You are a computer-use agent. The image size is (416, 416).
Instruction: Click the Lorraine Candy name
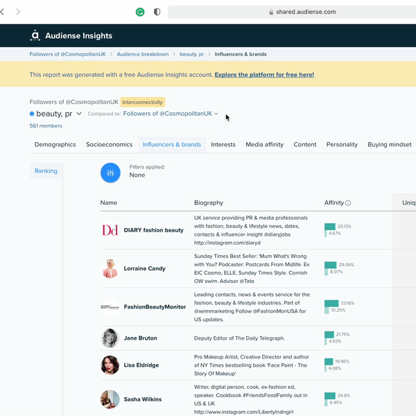pyautogui.click(x=145, y=268)
